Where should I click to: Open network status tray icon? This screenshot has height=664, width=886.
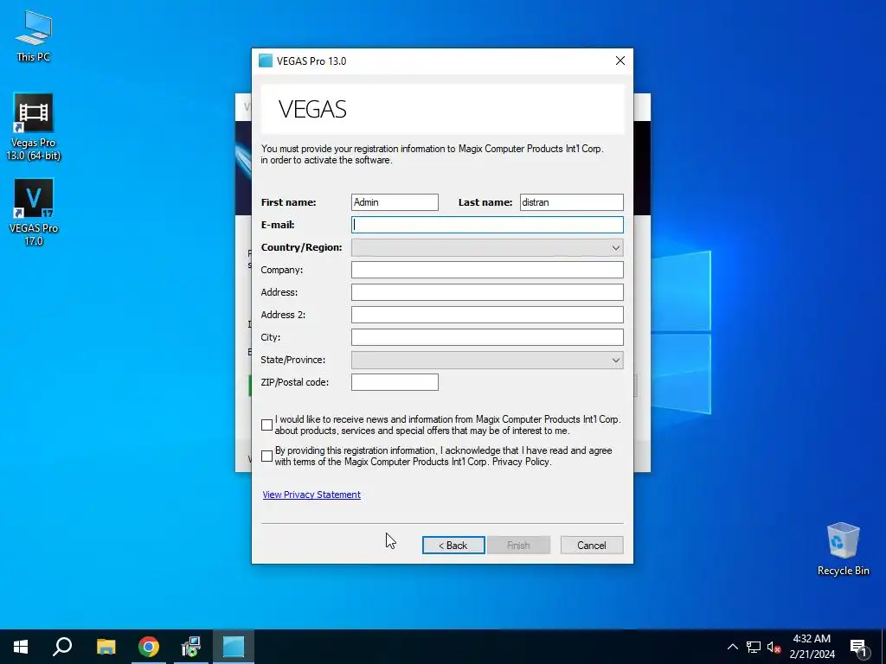[x=754, y=647]
